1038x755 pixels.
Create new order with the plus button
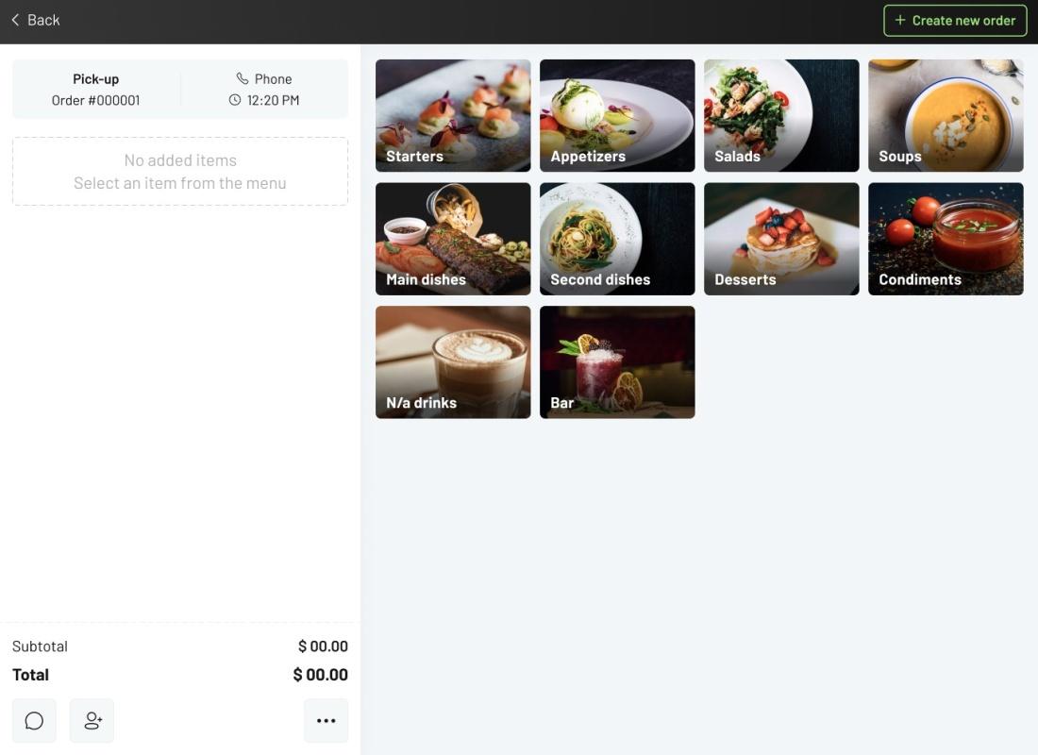[955, 21]
